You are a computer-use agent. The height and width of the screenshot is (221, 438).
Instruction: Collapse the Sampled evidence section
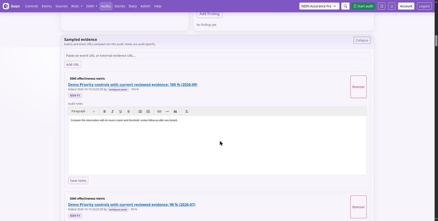point(362,40)
